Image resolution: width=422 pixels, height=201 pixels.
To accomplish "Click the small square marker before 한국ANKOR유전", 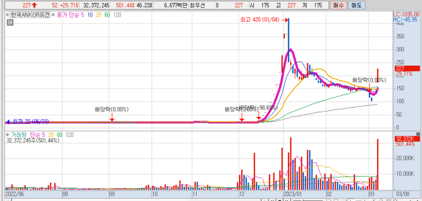I will (x=7, y=15).
